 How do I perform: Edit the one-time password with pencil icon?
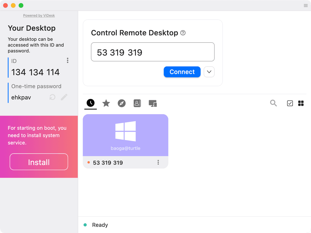64,97
